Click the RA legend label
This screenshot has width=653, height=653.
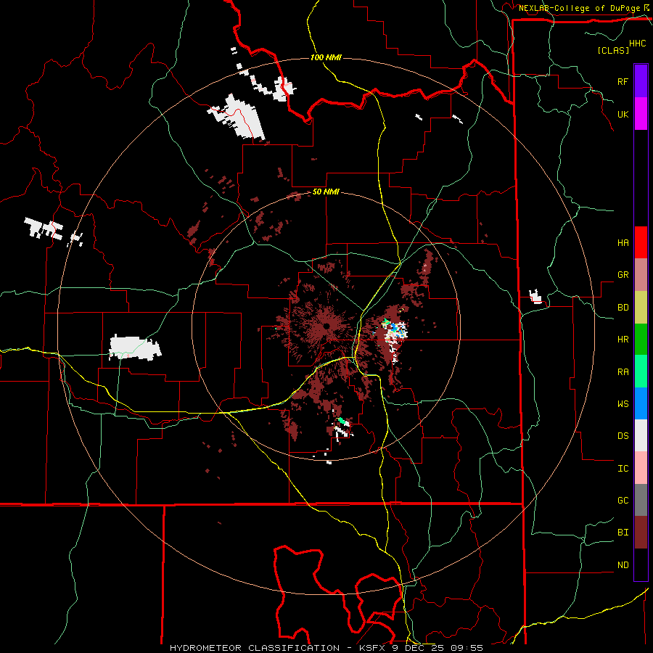tap(623, 372)
